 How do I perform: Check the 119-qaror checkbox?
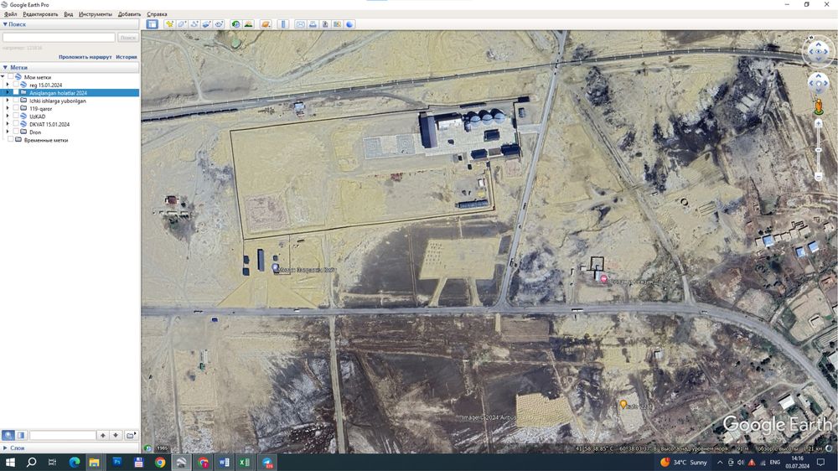coord(16,108)
